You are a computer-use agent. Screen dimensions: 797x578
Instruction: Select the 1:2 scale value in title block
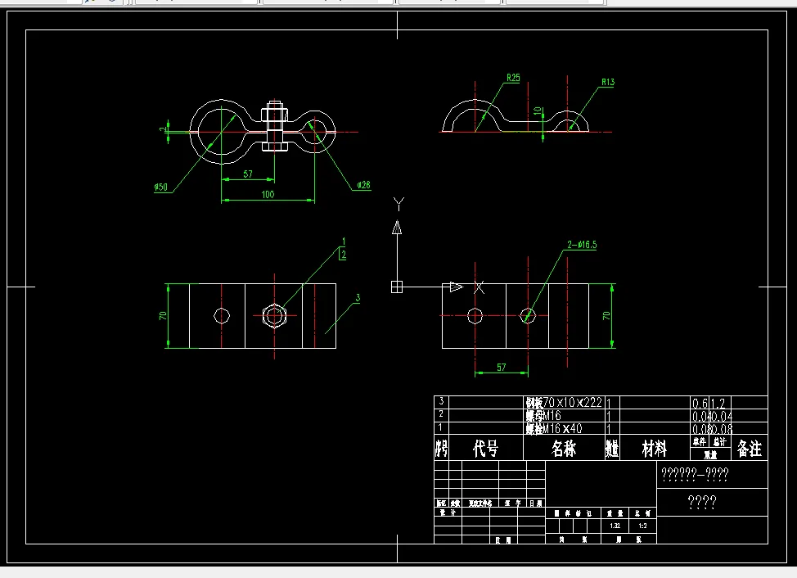(643, 526)
